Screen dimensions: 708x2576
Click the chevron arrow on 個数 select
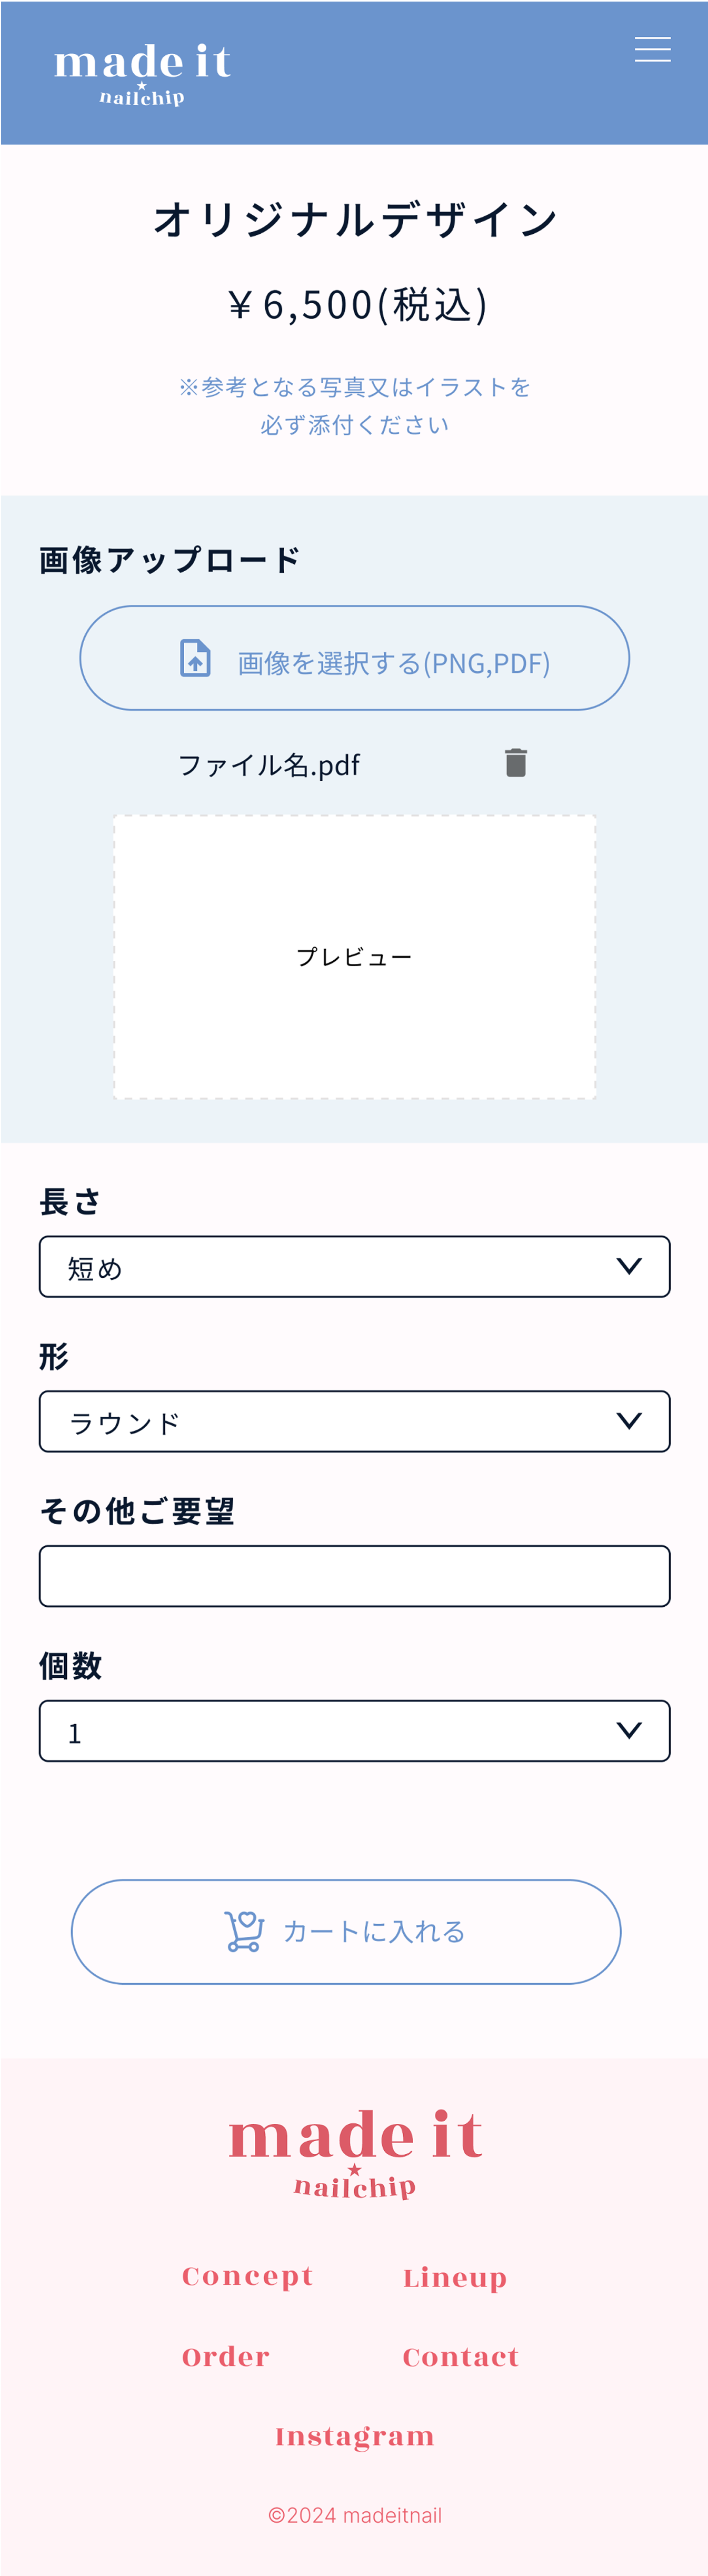629,1730
